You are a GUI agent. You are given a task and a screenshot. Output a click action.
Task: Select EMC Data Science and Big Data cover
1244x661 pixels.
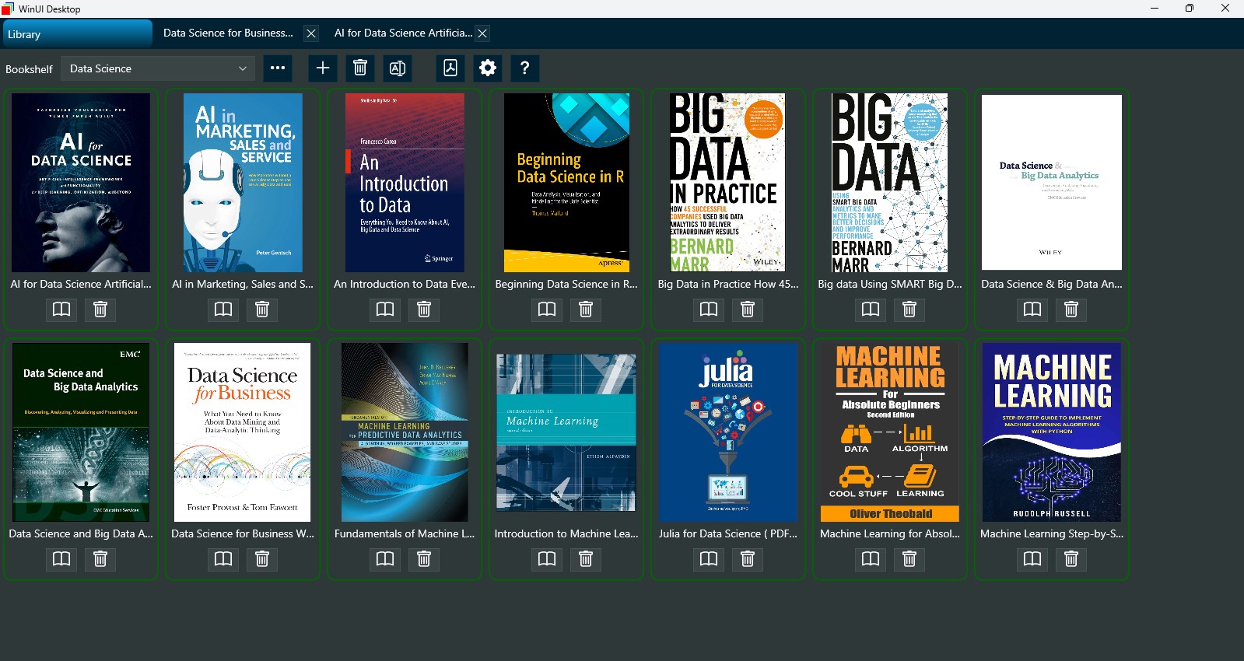(81, 432)
